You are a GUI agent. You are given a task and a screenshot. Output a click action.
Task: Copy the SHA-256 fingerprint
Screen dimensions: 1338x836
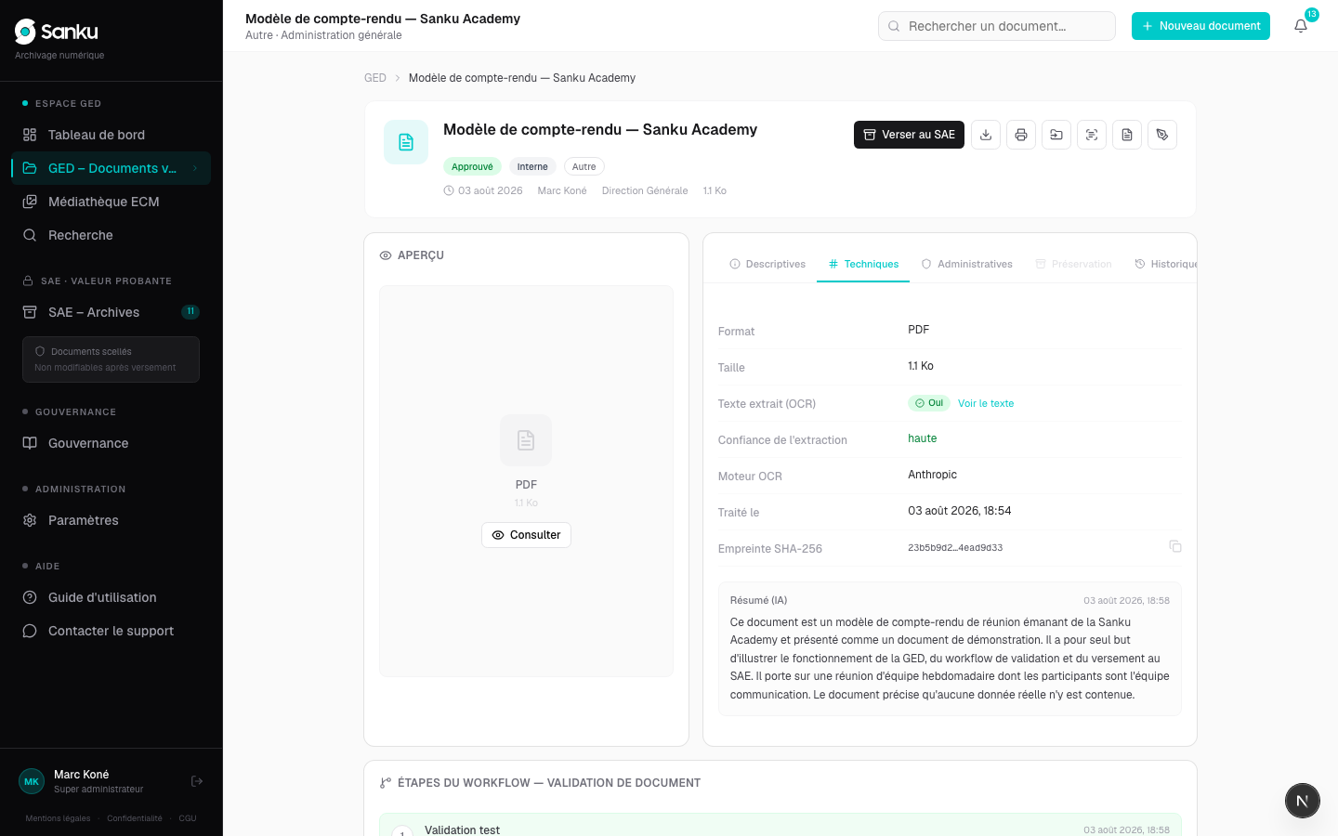tap(1175, 546)
